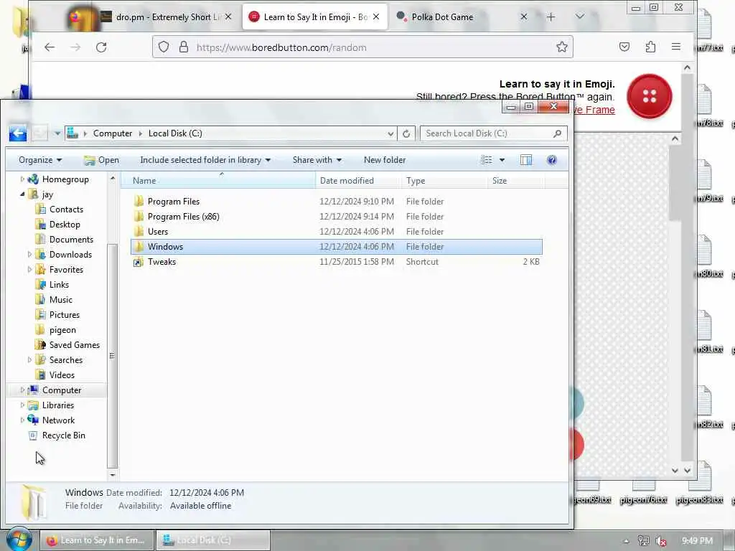The width and height of the screenshot is (735, 551).
Task: Click New folder in toolbar
Action: [x=385, y=160]
